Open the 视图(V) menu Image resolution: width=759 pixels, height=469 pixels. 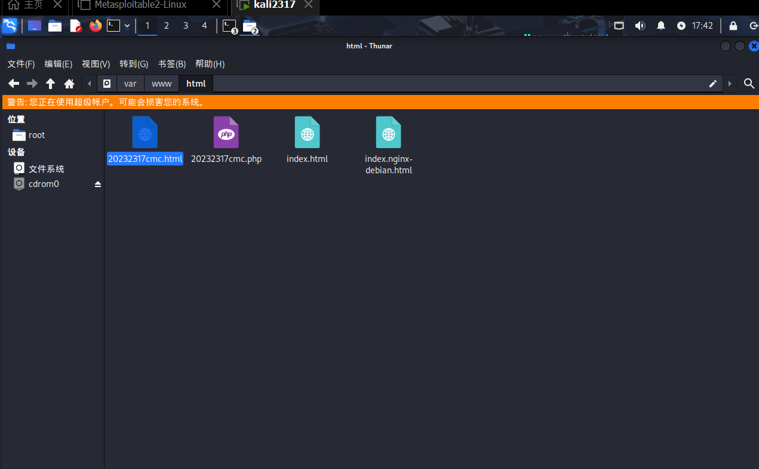(x=96, y=64)
